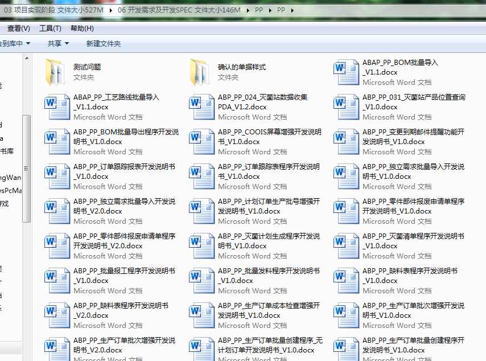Open the 确认的单据样式 folder icon
Viewport: 486px width, 361px height.
(x=200, y=72)
